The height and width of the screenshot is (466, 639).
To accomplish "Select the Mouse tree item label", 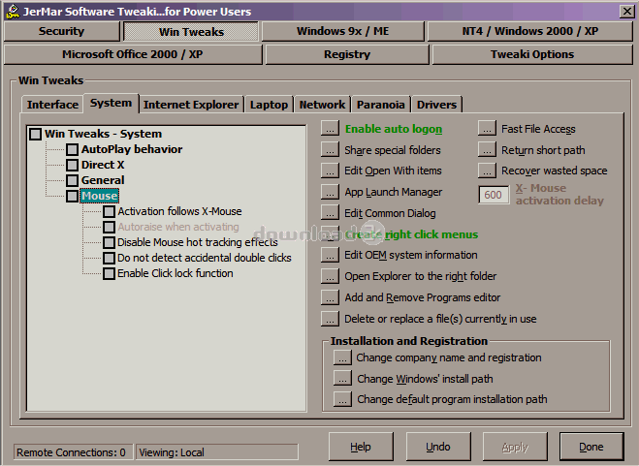I will pos(100,196).
